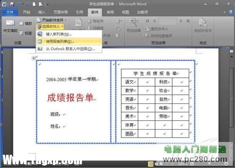Click the Print preview icon in quick access toolbar
Screen dimensions: 235x168
coord(41,4)
